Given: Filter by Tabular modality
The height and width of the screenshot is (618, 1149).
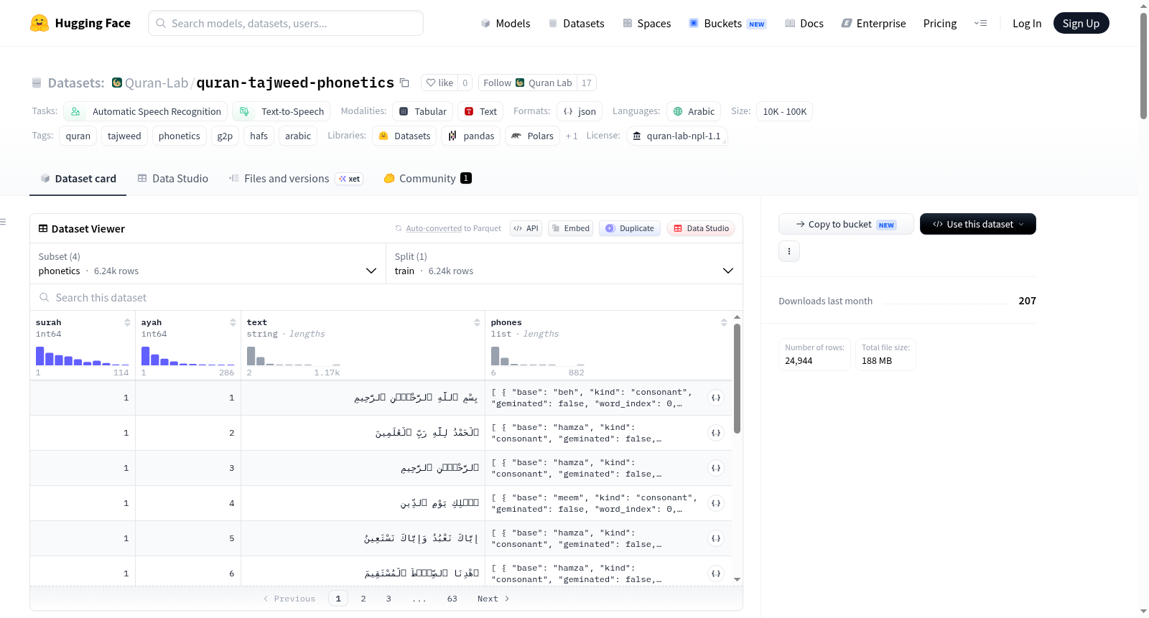Looking at the screenshot, I should pos(423,111).
